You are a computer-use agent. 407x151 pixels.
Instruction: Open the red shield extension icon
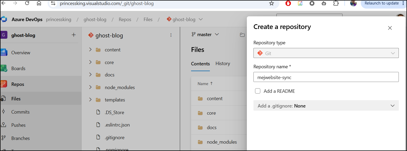point(288,3)
